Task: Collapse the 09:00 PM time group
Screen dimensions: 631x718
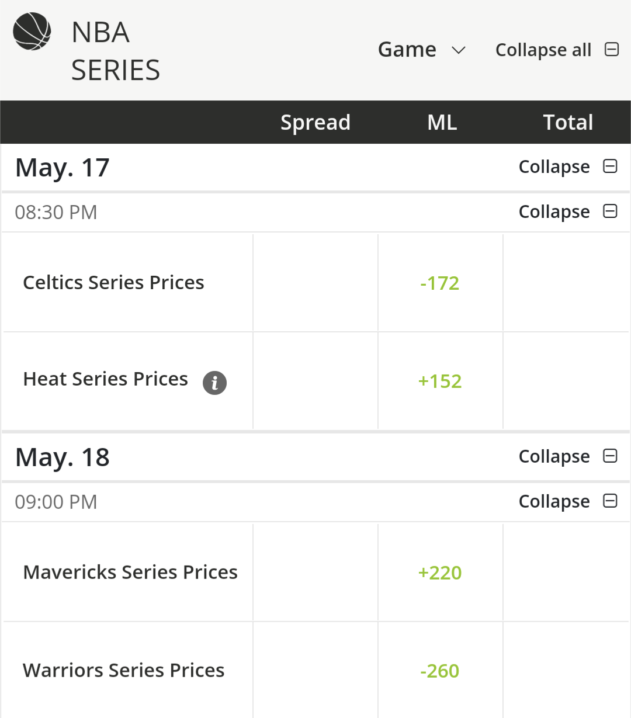Action: [x=554, y=502]
